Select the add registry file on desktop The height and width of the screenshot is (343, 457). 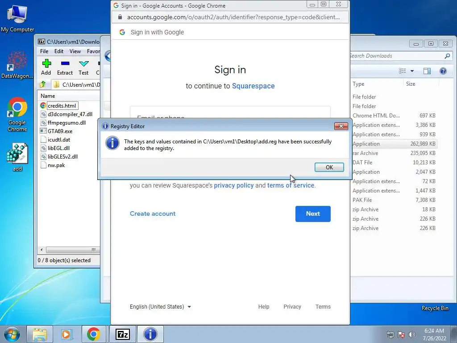pyautogui.click(x=17, y=157)
